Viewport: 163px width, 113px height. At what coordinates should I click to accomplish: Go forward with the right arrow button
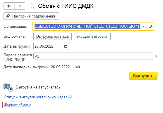coord(20,6)
